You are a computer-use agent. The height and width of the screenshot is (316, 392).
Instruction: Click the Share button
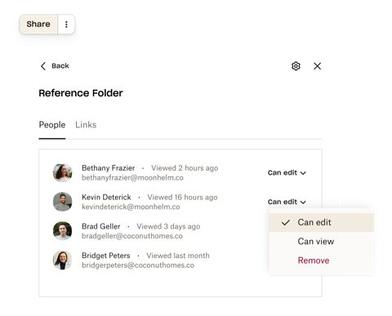[38, 24]
